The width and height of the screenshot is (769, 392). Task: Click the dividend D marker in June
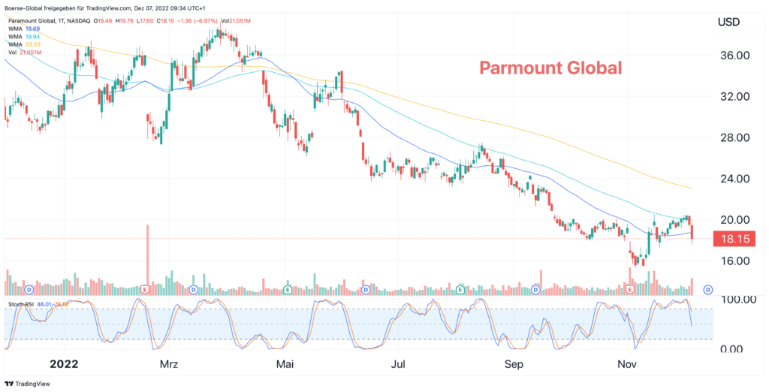click(x=365, y=290)
